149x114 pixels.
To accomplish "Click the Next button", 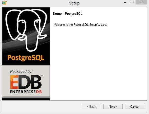I will pos(113,107).
